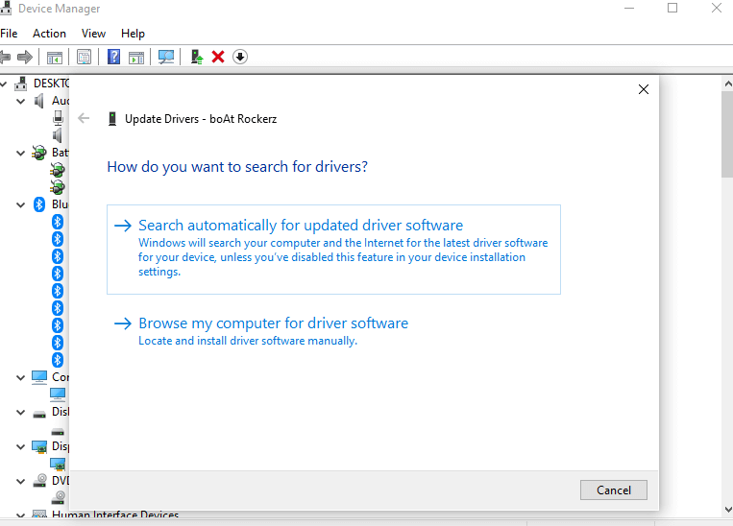
Task: Click the Back arrow toolbar icon
Action: click(5, 57)
